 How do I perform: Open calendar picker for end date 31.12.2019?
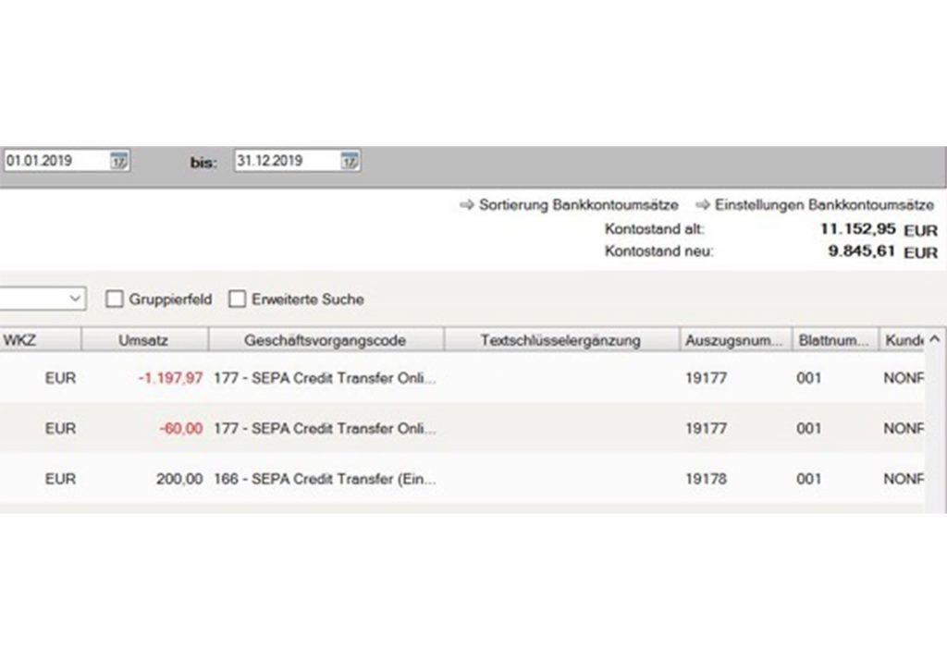(x=350, y=161)
